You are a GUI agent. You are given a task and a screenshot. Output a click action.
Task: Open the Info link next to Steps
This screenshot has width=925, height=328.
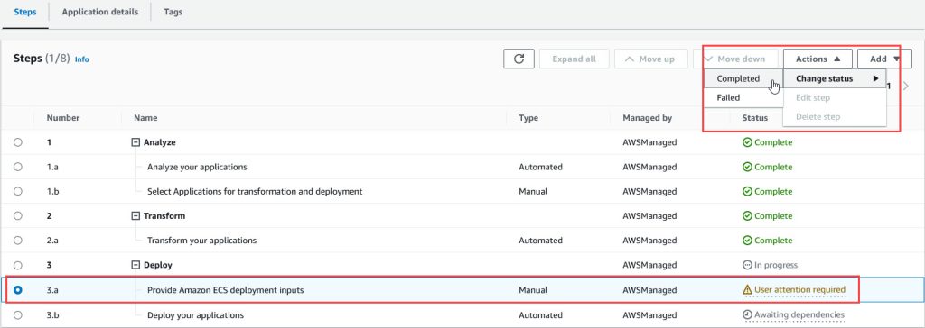tap(82, 59)
